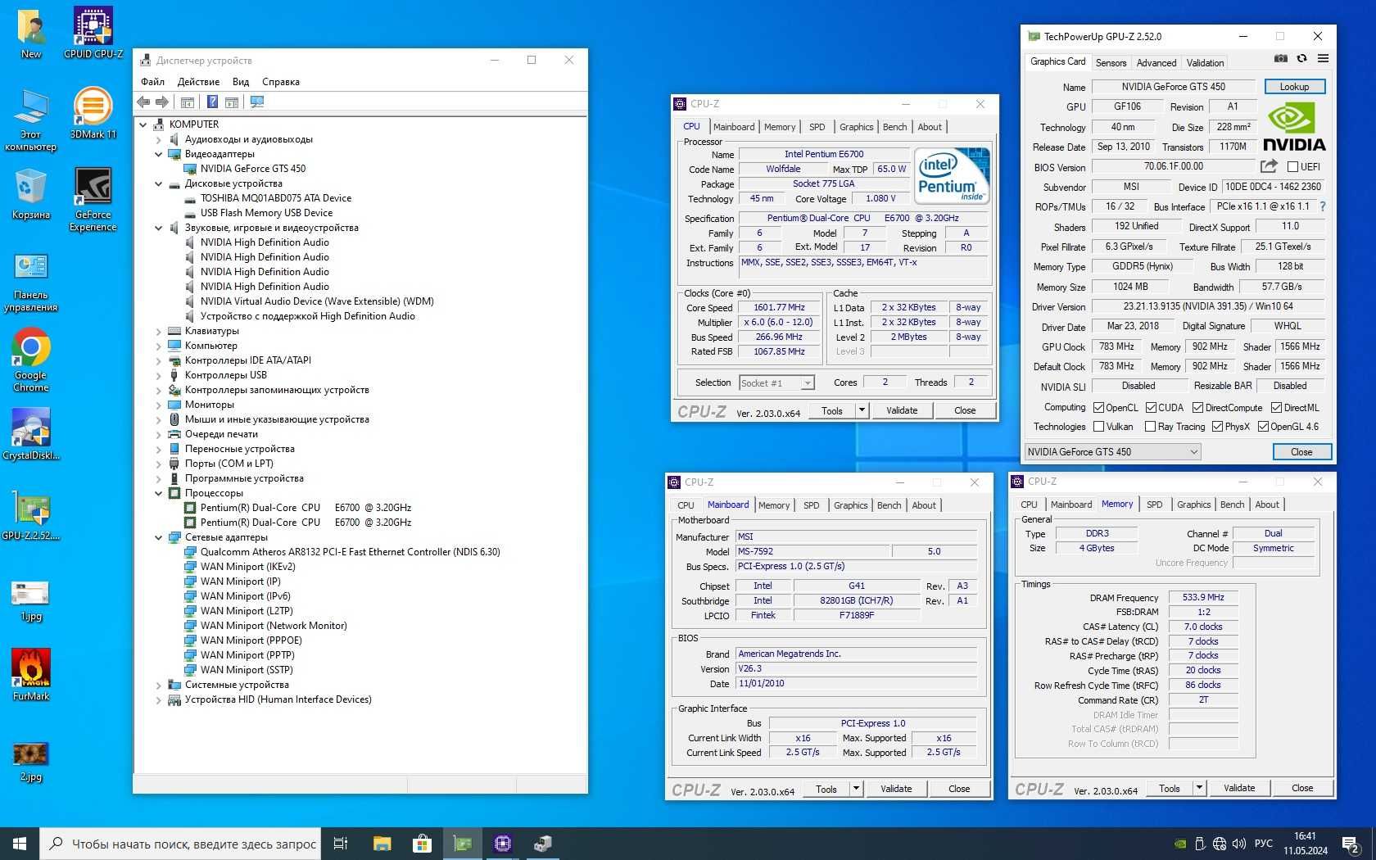Image resolution: width=1376 pixels, height=860 pixels.
Task: Click Validate in CPU-Z CPU window
Action: click(x=902, y=410)
